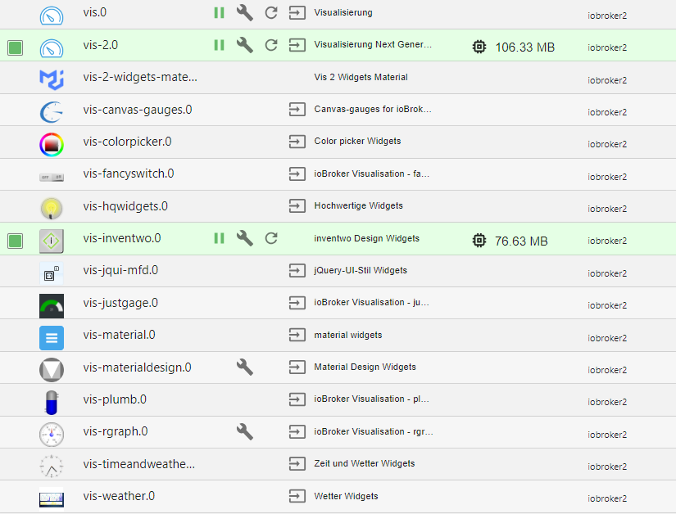676x514 pixels.
Task: Click the green status indicator of vis-inventwo.0
Action: point(15,241)
